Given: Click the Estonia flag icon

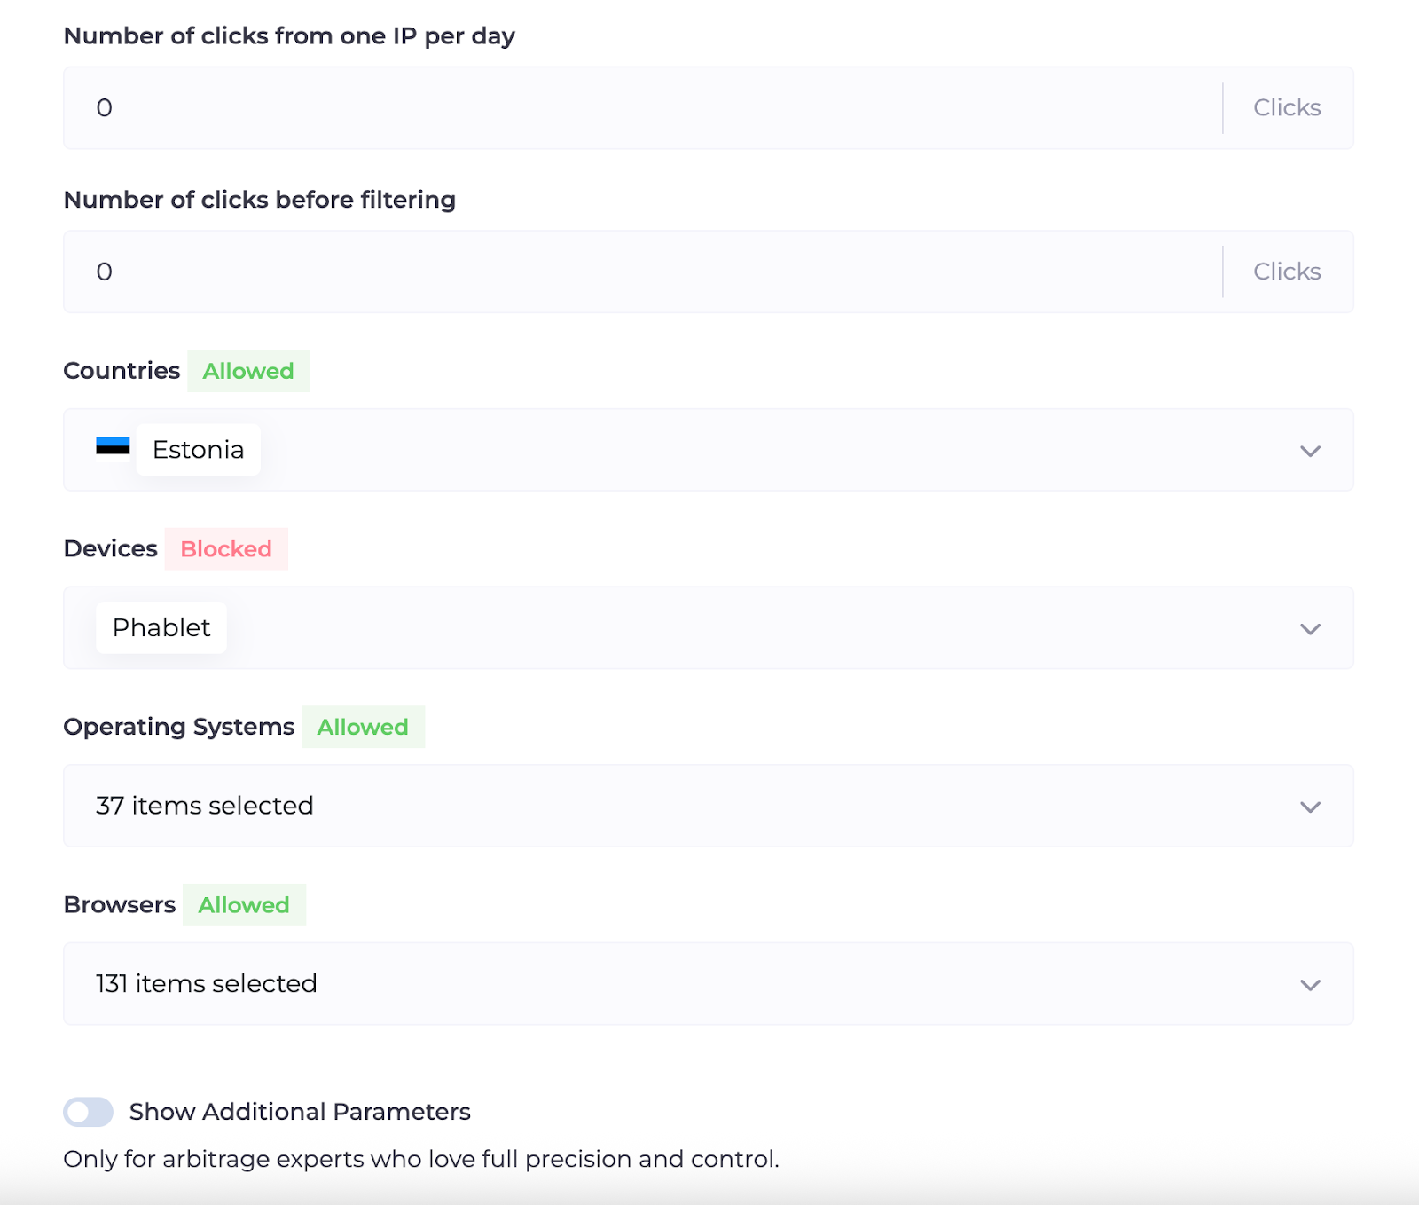Looking at the screenshot, I should (113, 446).
